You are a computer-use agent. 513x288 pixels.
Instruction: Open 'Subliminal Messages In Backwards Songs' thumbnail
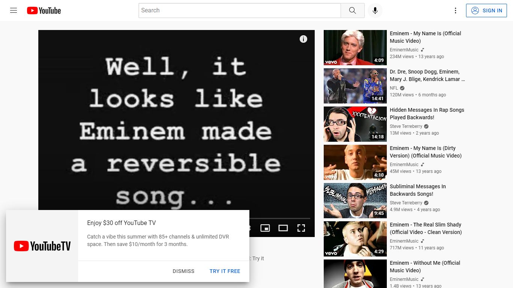click(355, 201)
